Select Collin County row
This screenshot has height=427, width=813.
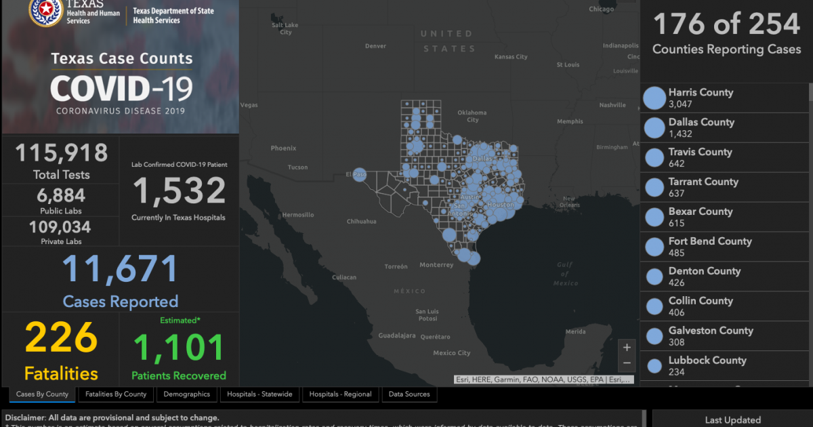tap(724, 307)
